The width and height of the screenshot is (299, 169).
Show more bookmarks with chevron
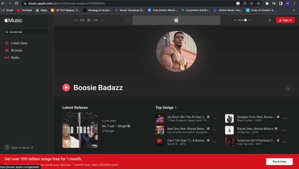tap(294, 10)
